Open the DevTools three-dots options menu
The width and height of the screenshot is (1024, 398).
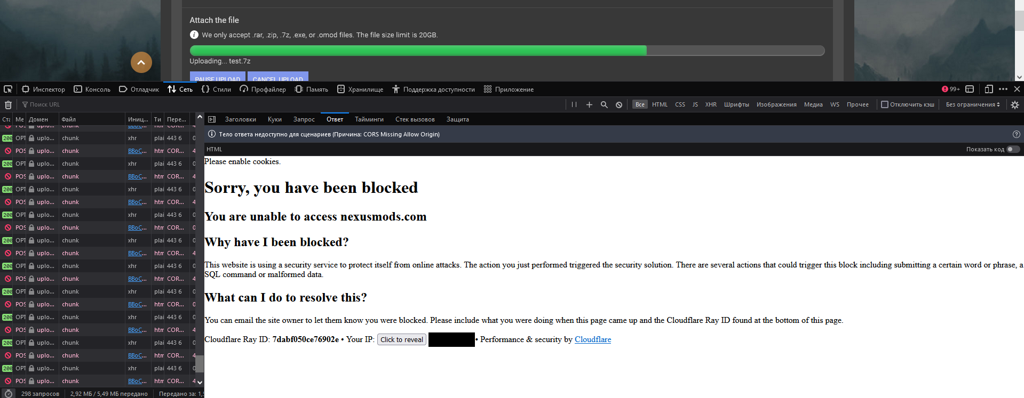click(1003, 89)
